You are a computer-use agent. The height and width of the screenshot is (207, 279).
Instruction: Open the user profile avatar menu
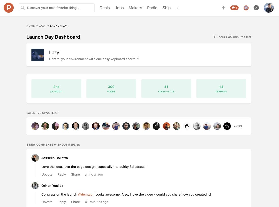tap(269, 8)
